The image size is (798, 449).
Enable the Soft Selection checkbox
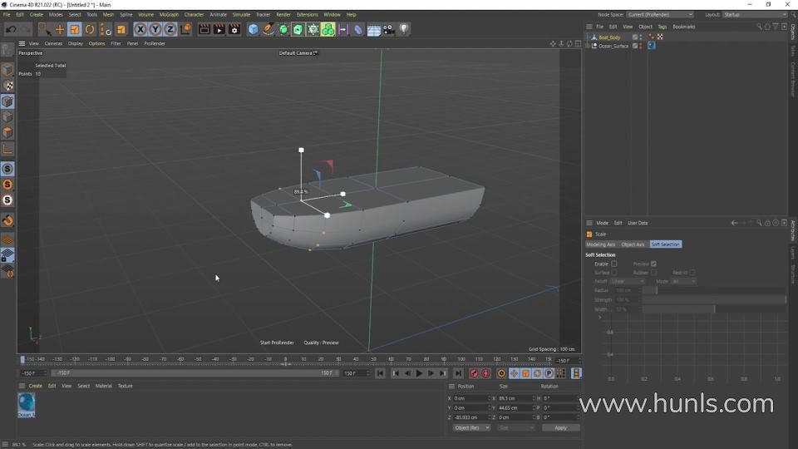click(x=614, y=264)
